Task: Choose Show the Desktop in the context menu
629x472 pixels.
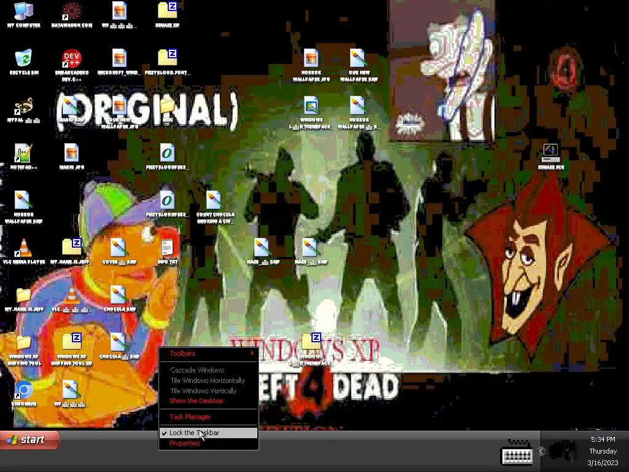Action: 209,401
